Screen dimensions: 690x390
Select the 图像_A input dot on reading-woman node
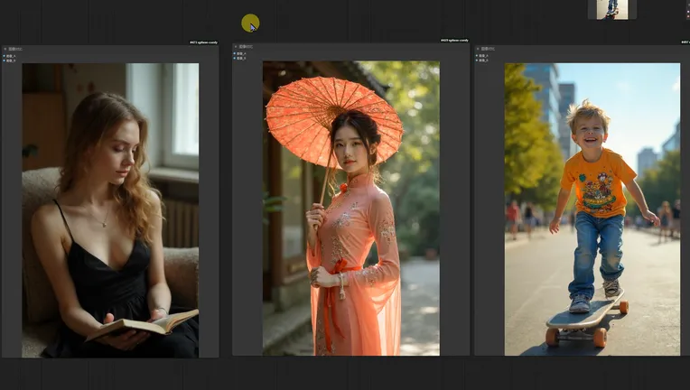pos(5,56)
